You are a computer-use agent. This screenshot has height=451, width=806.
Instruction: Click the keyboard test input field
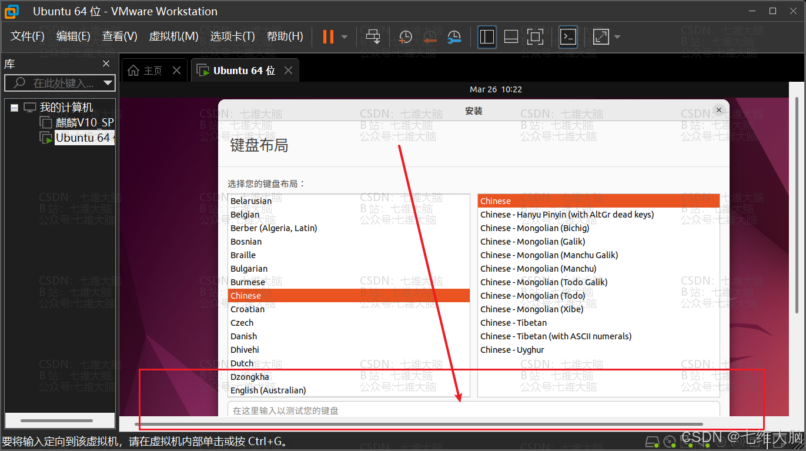click(x=474, y=409)
